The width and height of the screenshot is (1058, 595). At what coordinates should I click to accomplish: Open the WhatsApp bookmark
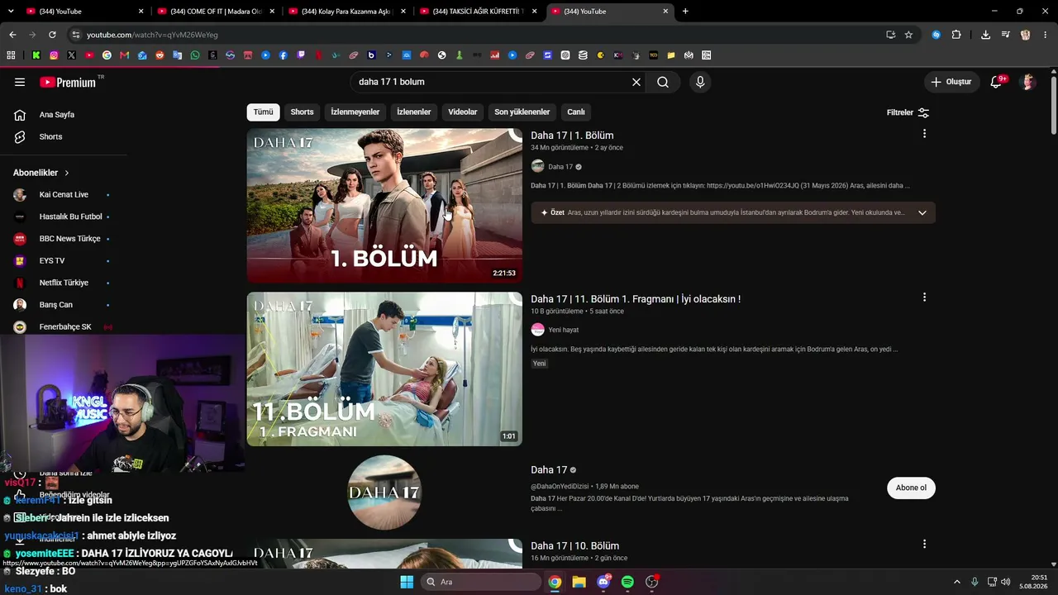[x=195, y=55]
